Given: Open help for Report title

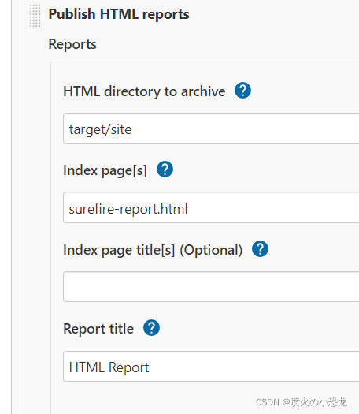Looking at the screenshot, I should pyautogui.click(x=151, y=328).
